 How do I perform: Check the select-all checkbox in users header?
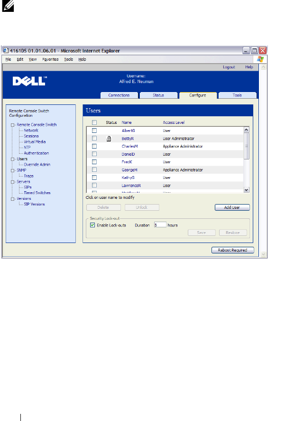(x=94, y=122)
